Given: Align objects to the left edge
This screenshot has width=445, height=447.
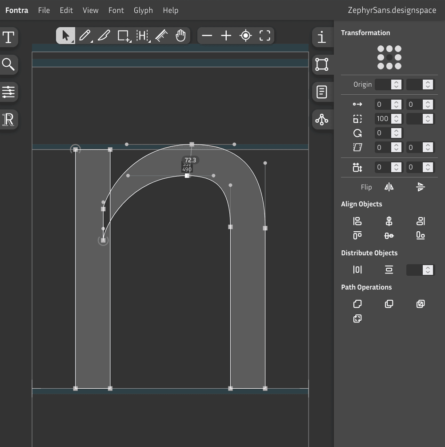Looking at the screenshot, I should pos(357,221).
